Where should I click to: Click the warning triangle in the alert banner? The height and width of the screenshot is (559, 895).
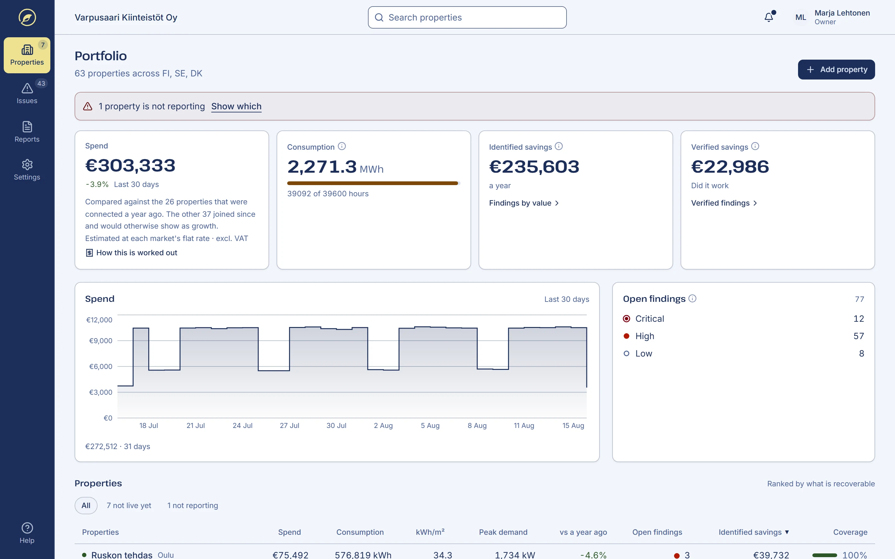coord(88,107)
